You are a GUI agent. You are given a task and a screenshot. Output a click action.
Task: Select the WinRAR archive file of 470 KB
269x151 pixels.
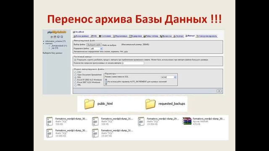point(187,121)
